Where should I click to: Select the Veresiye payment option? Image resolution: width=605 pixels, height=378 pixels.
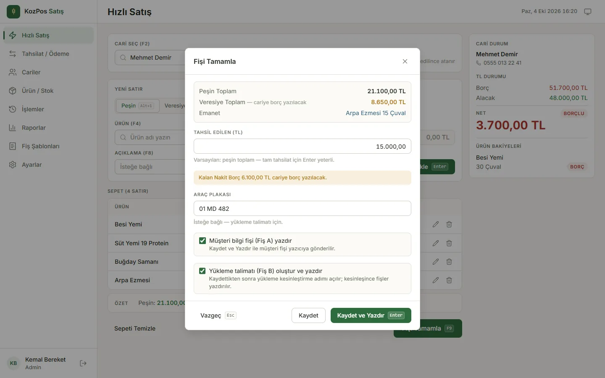[x=175, y=105]
